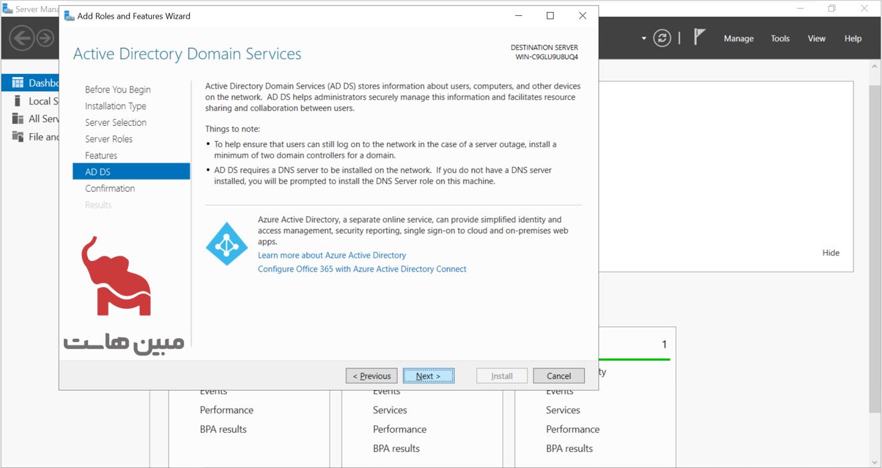Hide the welcome tile with Hide link

click(831, 253)
